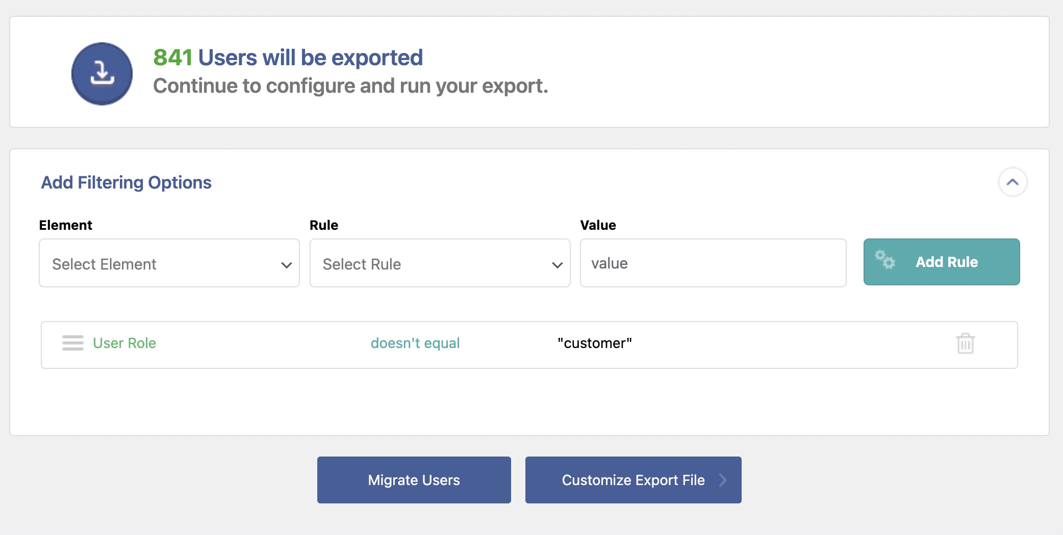
Task: Click the Select Rule dropdown chevron
Action: pyautogui.click(x=557, y=265)
